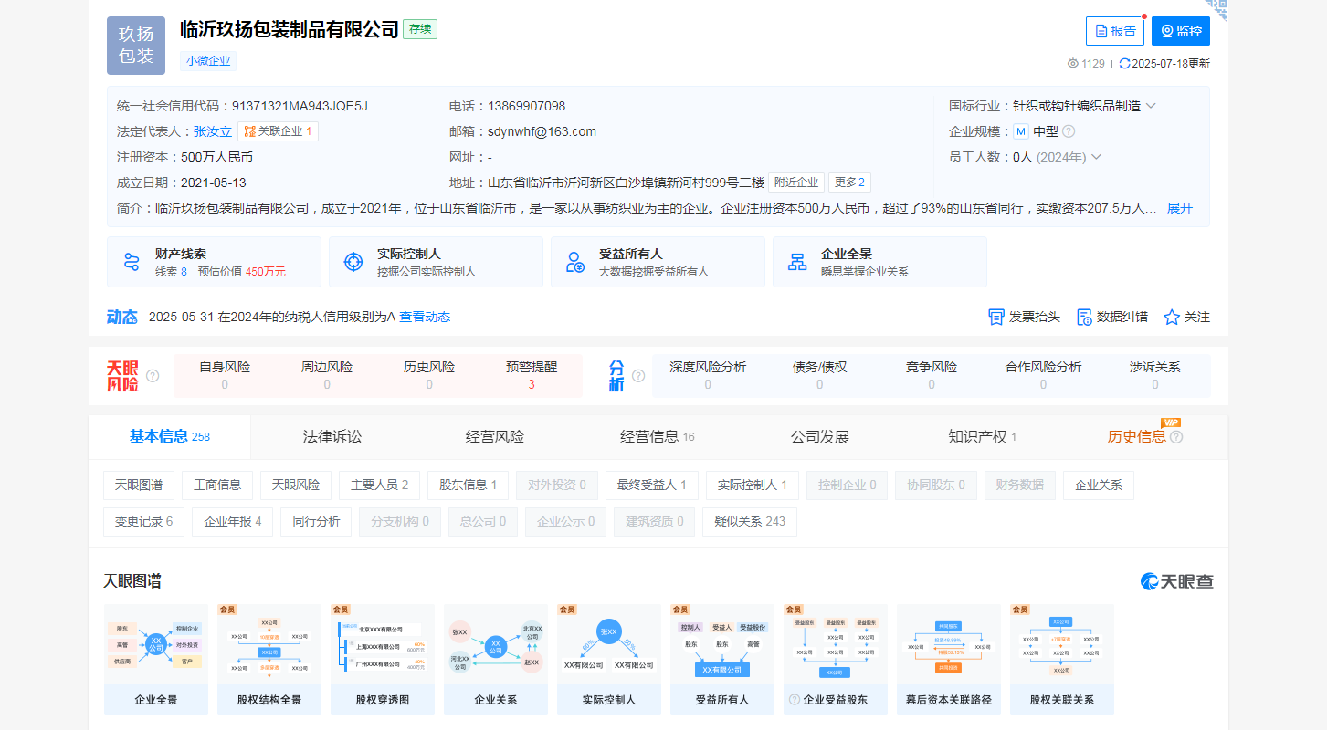Select the 变更记录 6 sub-section
This screenshot has height=730, width=1327.
[143, 521]
